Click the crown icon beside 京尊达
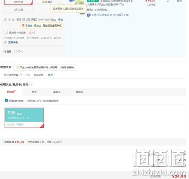Image resolution: width=189 pixels, height=179 pixels. [x=43, y=2]
